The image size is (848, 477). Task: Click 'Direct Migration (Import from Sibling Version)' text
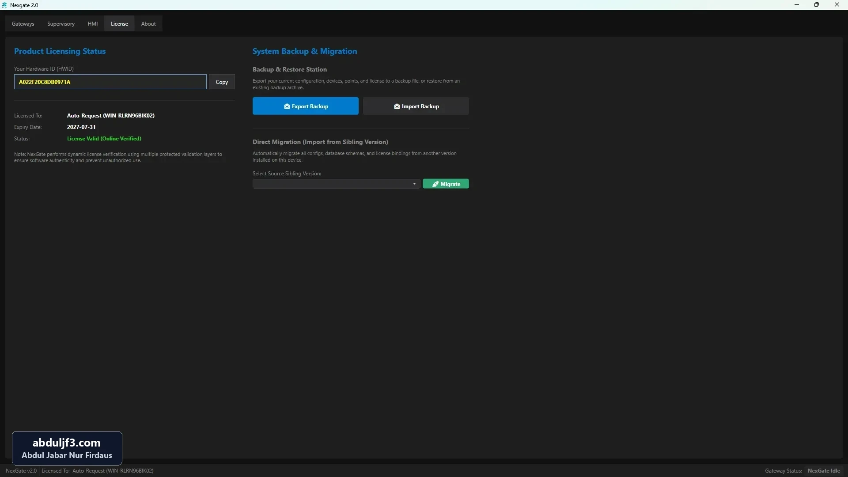(320, 142)
